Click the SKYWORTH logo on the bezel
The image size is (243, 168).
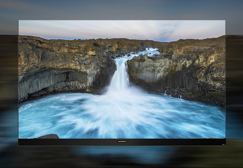(x=122, y=142)
